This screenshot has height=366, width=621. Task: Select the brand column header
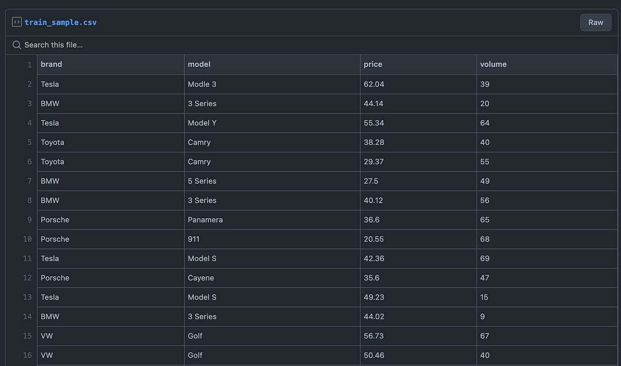click(110, 65)
